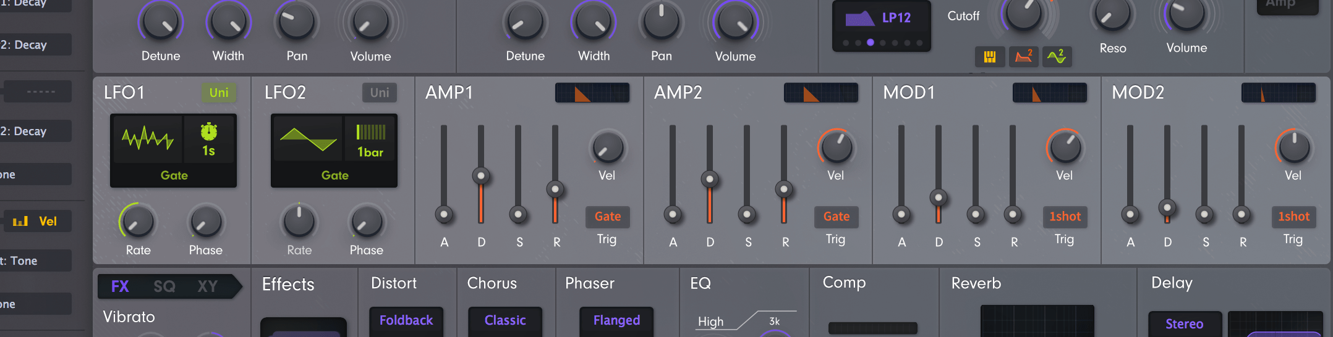Image resolution: width=1333 pixels, height=337 pixels.
Task: Click the LFO2 Phase knob
Action: click(x=366, y=222)
